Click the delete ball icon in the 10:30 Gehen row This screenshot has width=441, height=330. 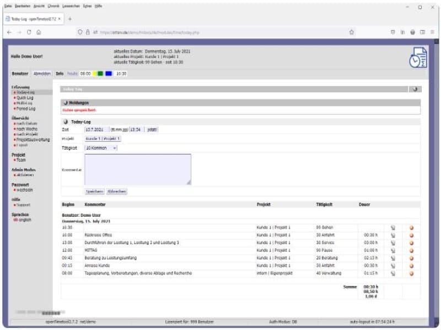(x=411, y=228)
